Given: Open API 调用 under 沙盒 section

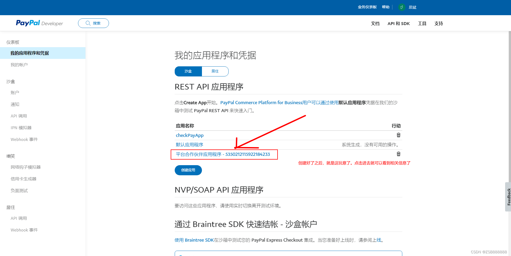Looking at the screenshot, I should click(x=19, y=116).
